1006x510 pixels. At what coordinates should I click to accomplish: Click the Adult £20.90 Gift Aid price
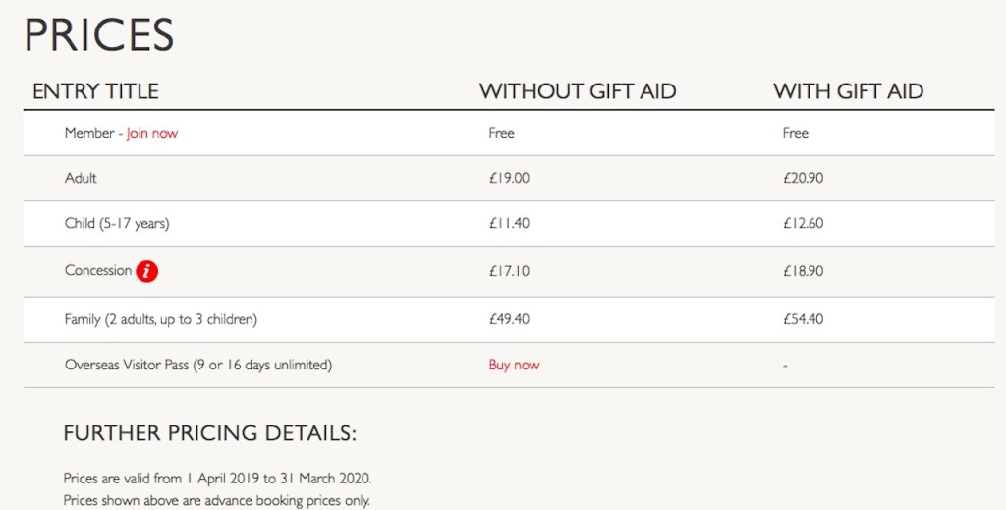[x=803, y=178]
